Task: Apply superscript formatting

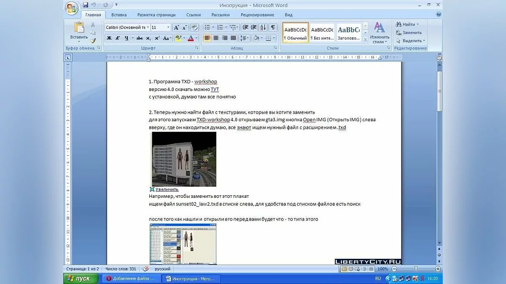Action: [157, 38]
